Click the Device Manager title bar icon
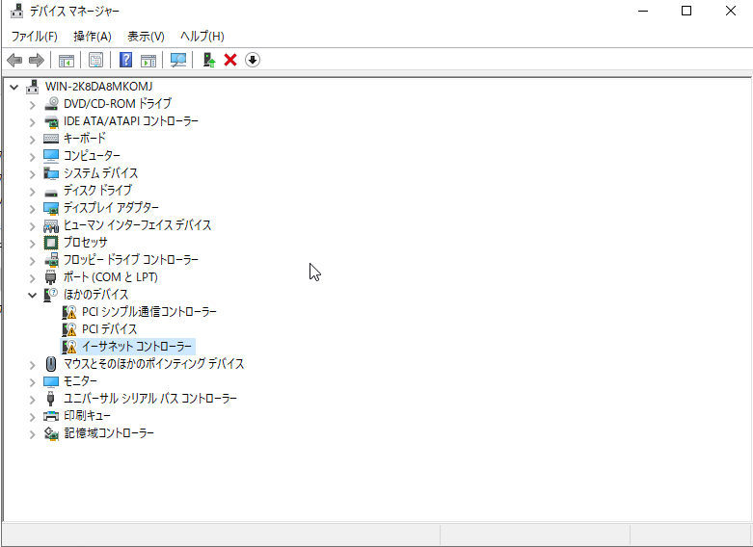The height and width of the screenshot is (547, 753). pyautogui.click(x=16, y=11)
